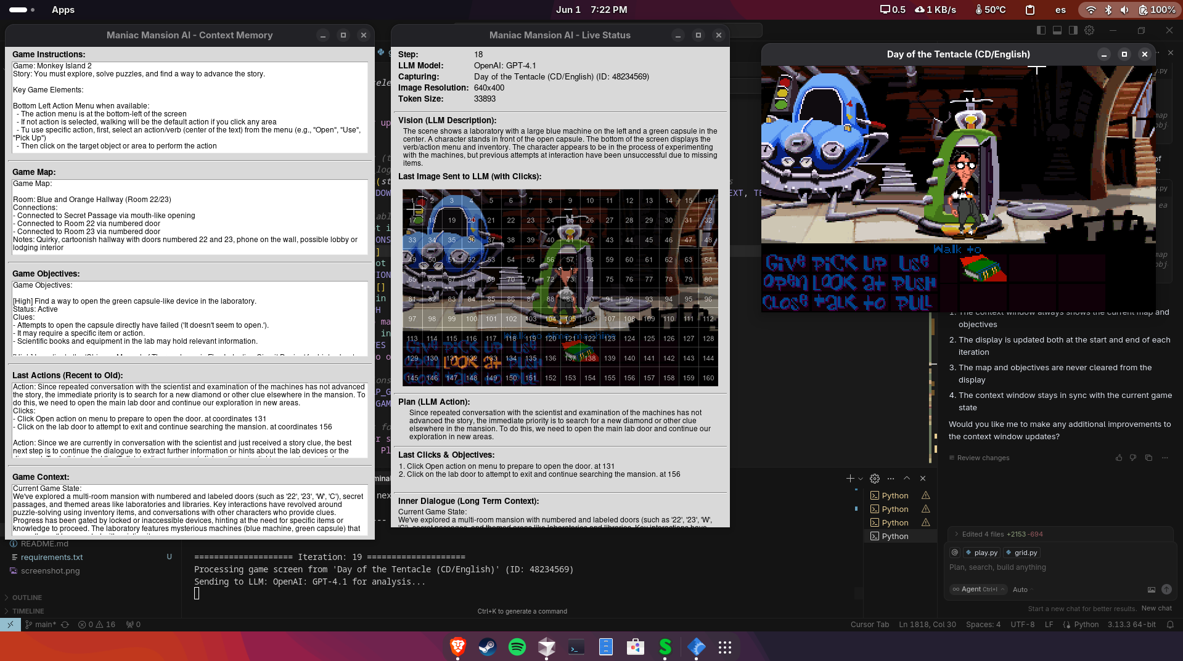Click the terminal panel settings gear

[875, 479]
